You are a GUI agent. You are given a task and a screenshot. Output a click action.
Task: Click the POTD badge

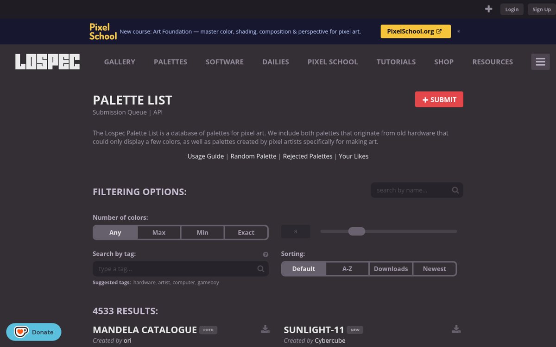[x=208, y=330]
